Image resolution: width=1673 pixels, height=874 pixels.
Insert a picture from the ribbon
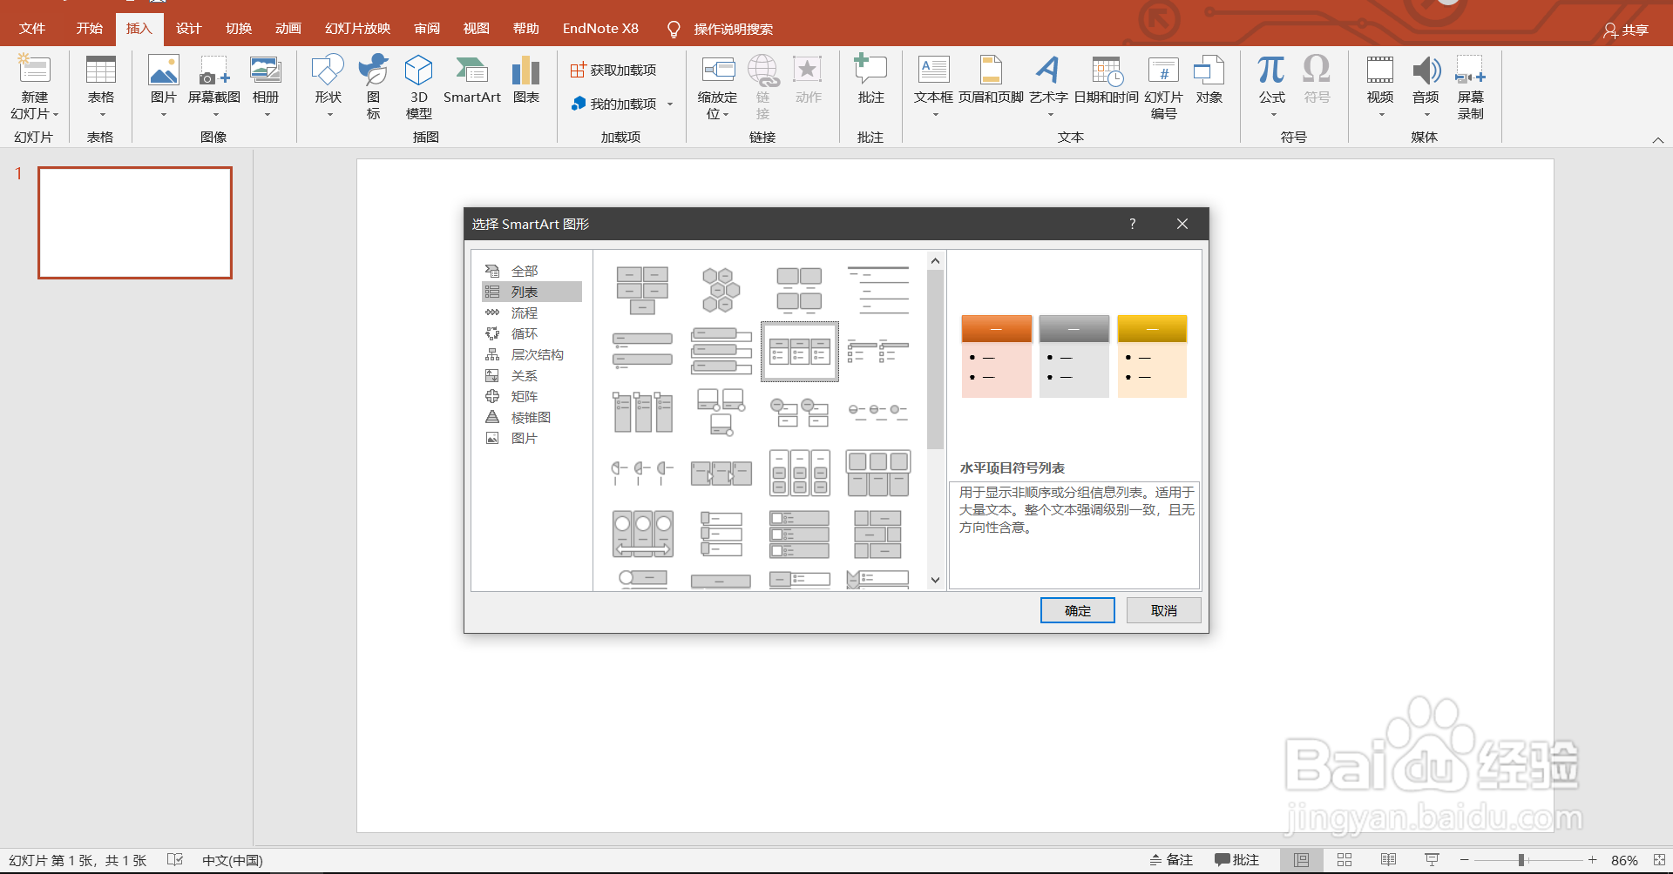click(x=163, y=86)
